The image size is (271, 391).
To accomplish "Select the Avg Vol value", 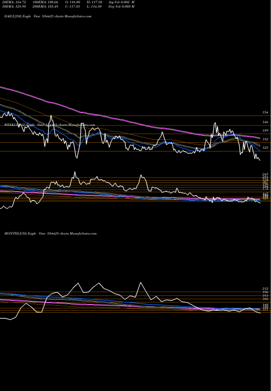I will pos(121,2).
